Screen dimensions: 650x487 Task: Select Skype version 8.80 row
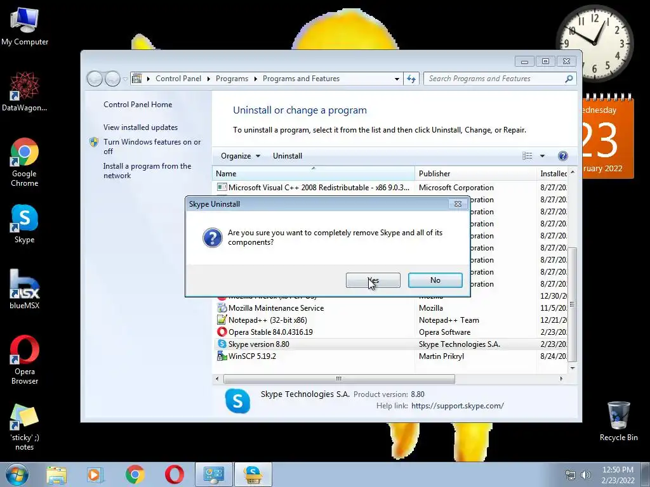pyautogui.click(x=391, y=344)
